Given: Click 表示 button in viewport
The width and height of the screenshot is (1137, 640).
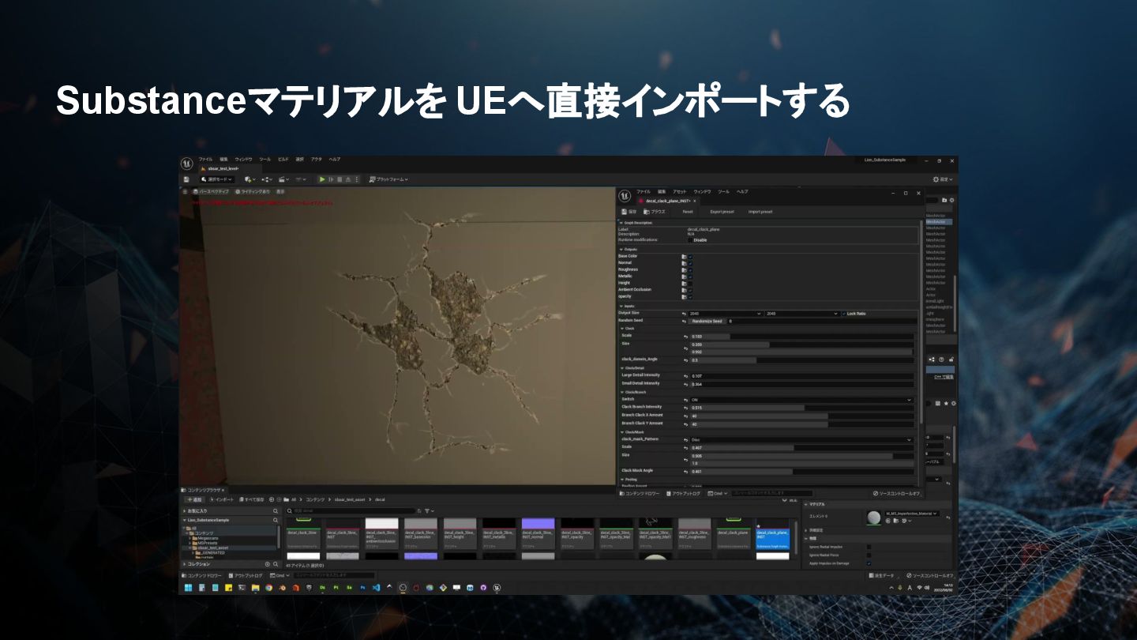Looking at the screenshot, I should [280, 191].
